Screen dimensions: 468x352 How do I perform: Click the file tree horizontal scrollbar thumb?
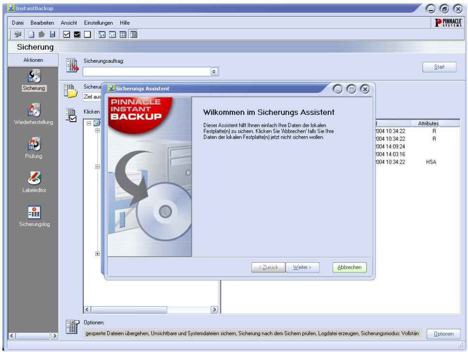[129, 310]
